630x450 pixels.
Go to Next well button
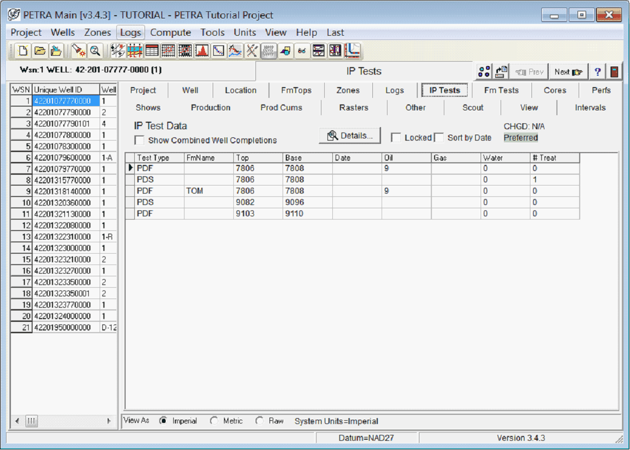coord(568,72)
